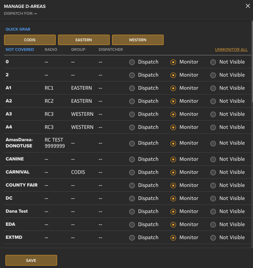The width and height of the screenshot is (253, 268).
Task: Select Dispatch for area 0
Action: pos(132,62)
